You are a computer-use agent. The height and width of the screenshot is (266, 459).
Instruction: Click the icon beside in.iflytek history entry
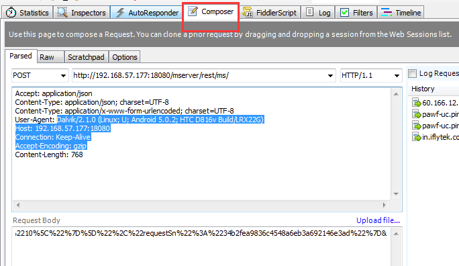(x=417, y=137)
